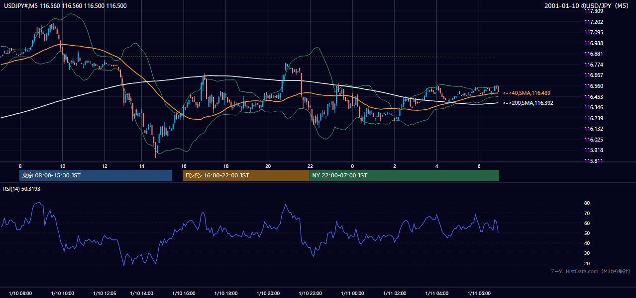Click the 117.202 price axis label
636x298 pixels.
pyautogui.click(x=594, y=22)
